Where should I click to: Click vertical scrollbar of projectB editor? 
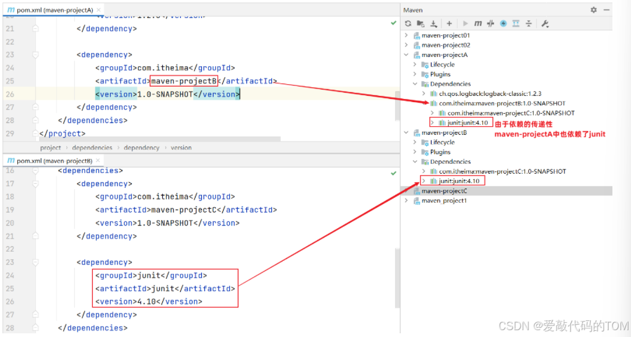[x=397, y=277]
